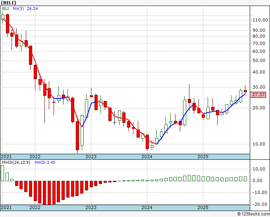Viewport: 270px width, 217px height.
Task: Click the 27.37 current price tag
Action: (258, 95)
